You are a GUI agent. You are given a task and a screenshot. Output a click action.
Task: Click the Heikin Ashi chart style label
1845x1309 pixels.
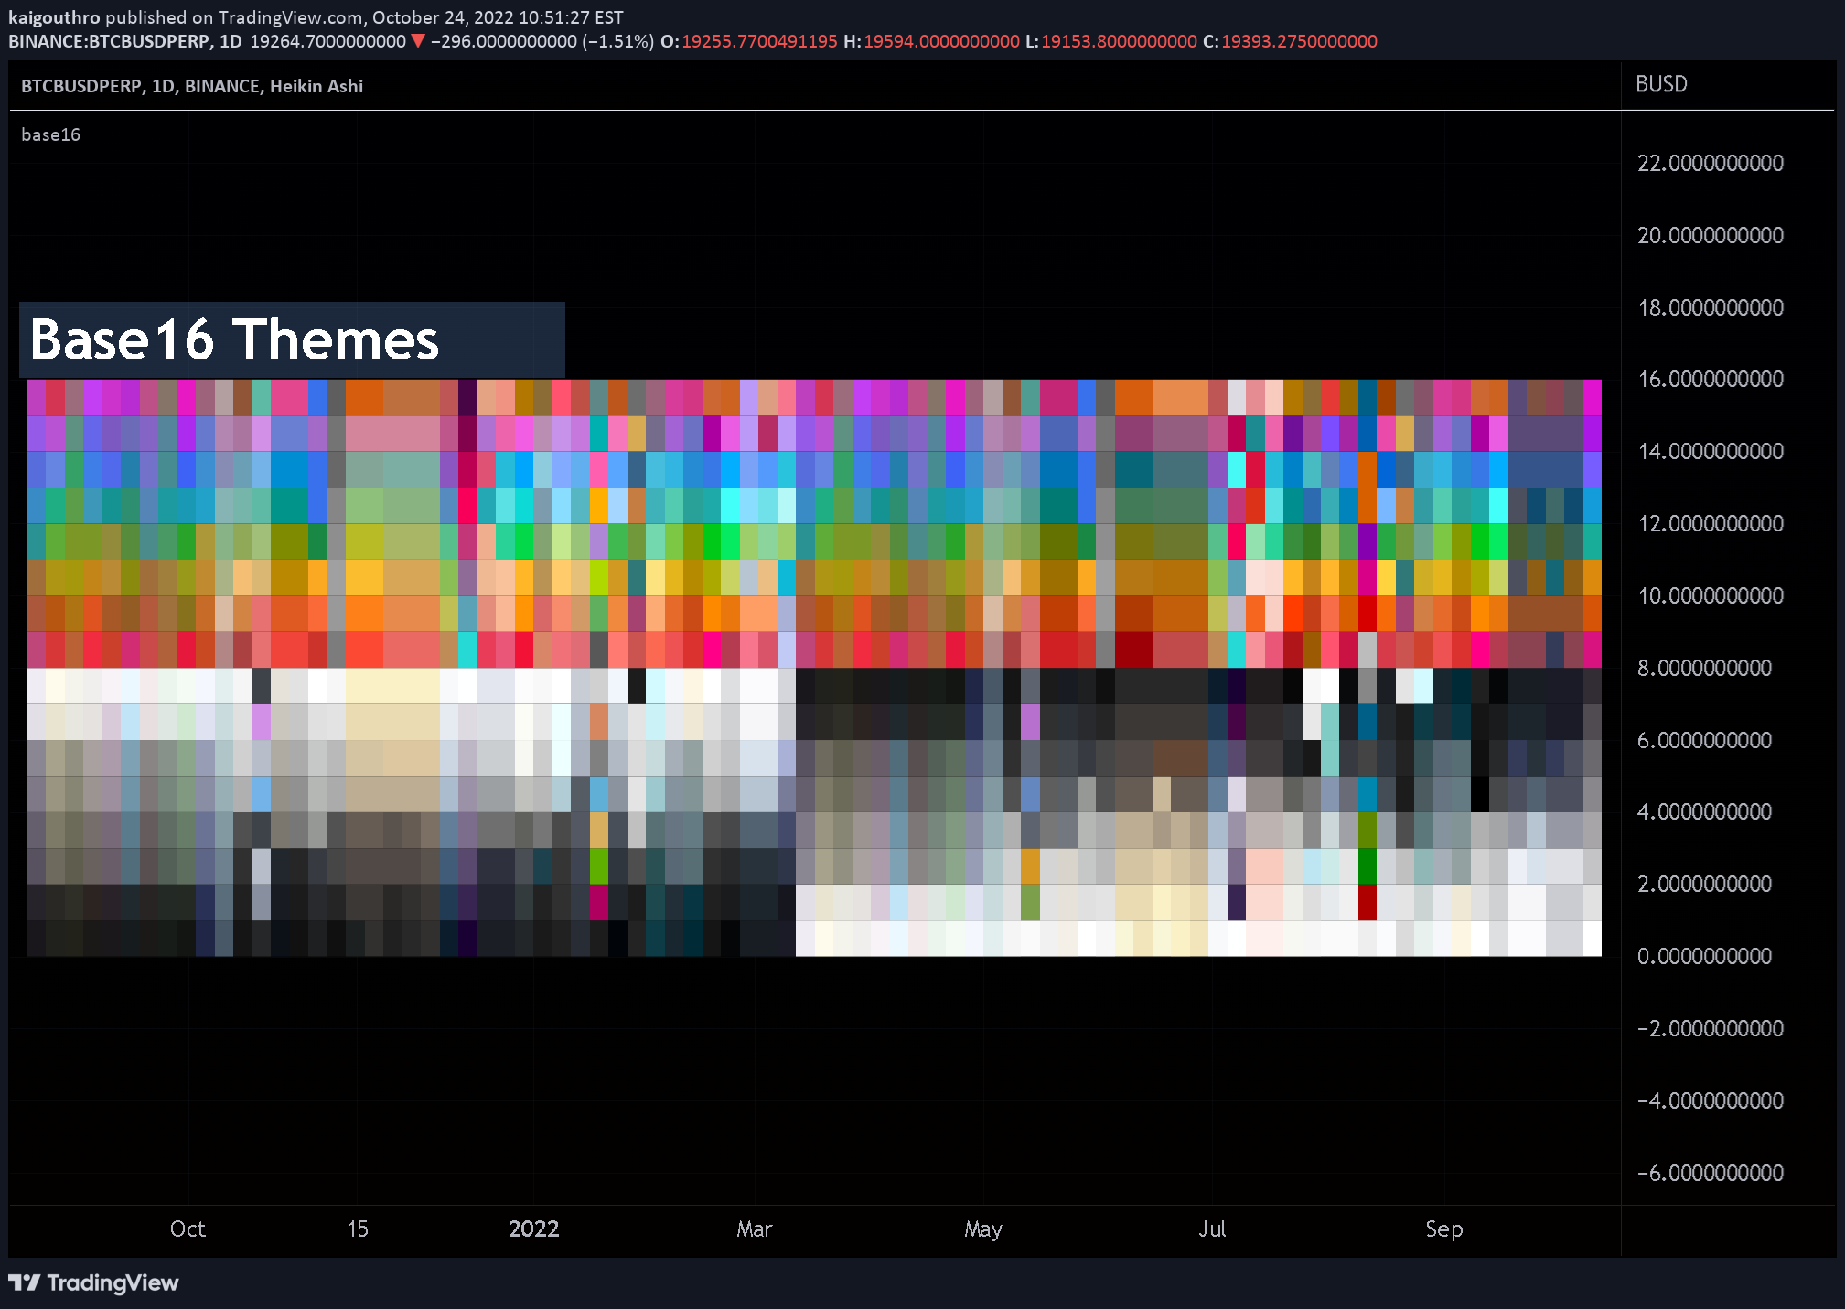tap(317, 85)
